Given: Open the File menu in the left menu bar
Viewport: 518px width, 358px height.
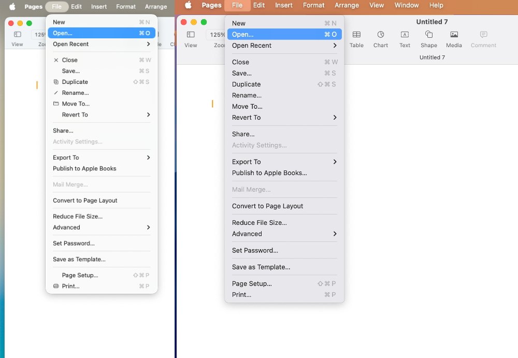Looking at the screenshot, I should click(x=56, y=6).
